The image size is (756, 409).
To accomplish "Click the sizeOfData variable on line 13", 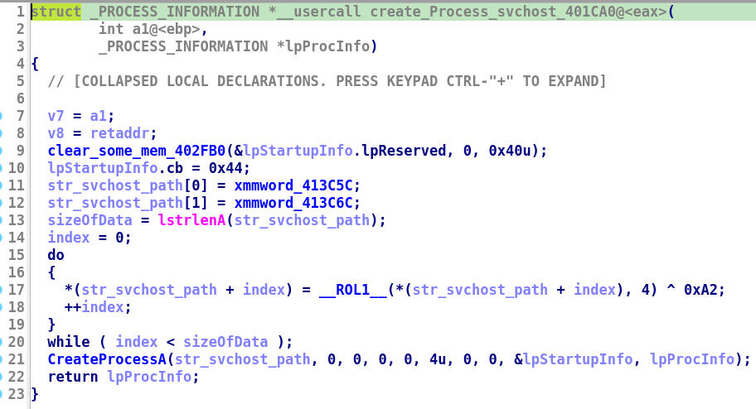I will 90,220.
